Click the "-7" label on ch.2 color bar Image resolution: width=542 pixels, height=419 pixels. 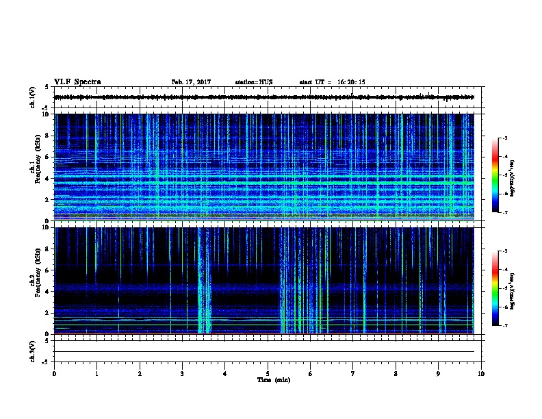pyautogui.click(x=504, y=325)
